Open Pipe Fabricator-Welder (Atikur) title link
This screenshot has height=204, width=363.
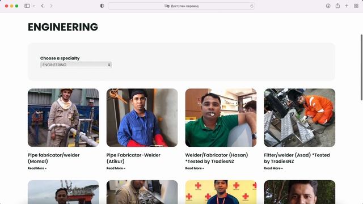click(x=133, y=158)
